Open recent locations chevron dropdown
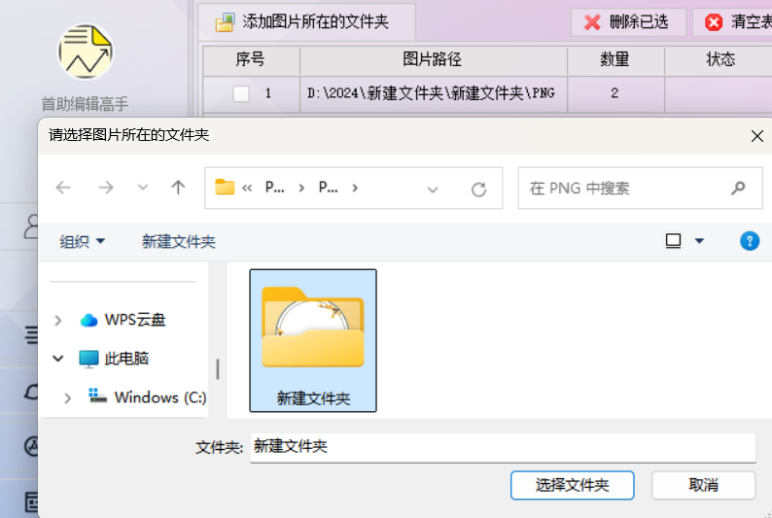The image size is (772, 518). click(143, 187)
